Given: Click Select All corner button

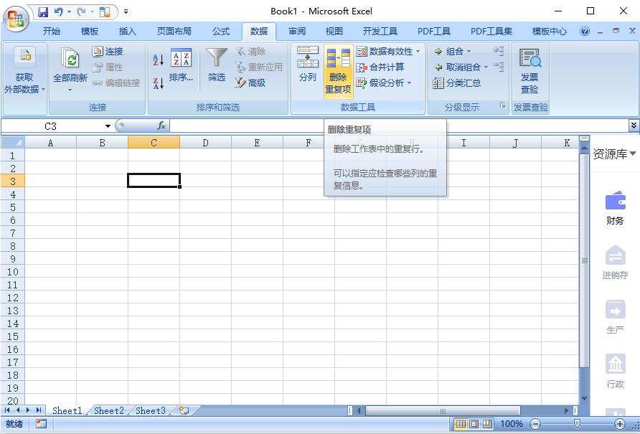Looking at the screenshot, I should 13,142.
